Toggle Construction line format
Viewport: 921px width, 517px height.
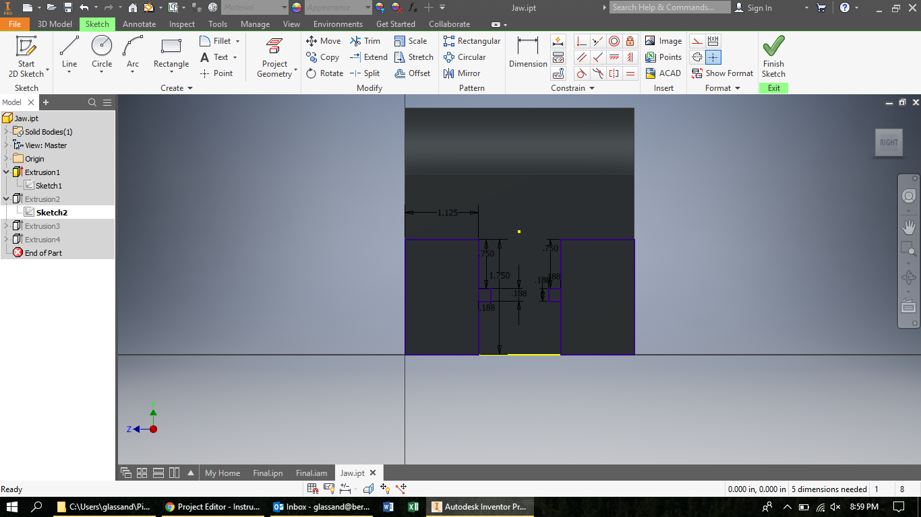(x=697, y=41)
